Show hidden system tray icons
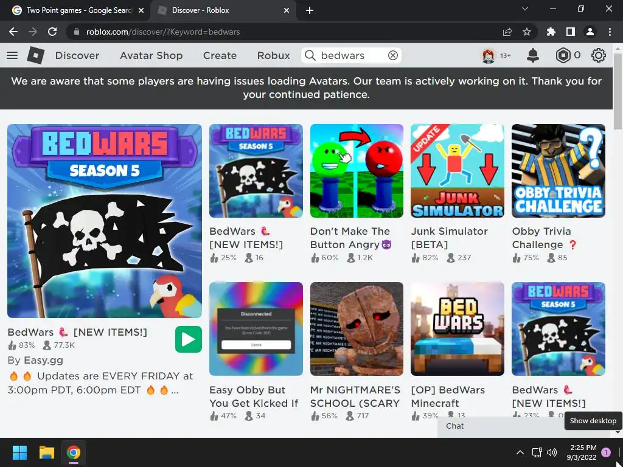 [x=520, y=452]
